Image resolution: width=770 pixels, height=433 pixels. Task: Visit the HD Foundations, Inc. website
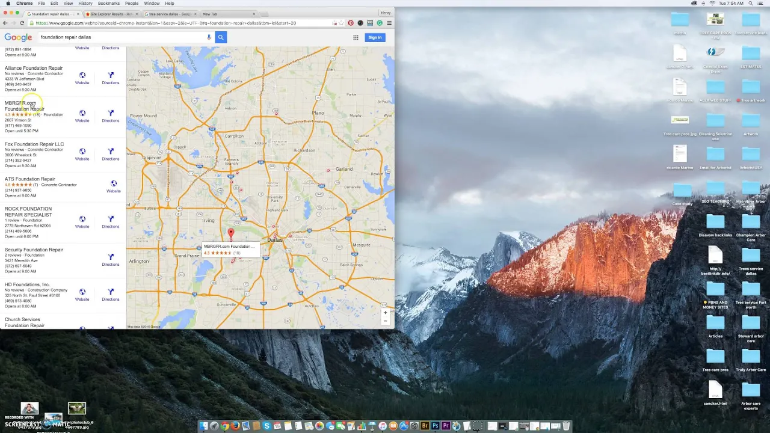pos(82,295)
